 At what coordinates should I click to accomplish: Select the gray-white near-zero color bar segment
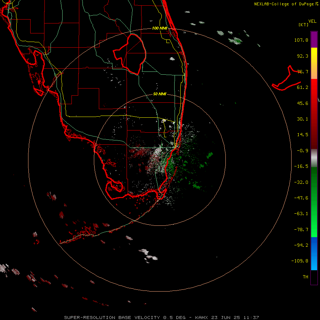[x=314, y=158]
